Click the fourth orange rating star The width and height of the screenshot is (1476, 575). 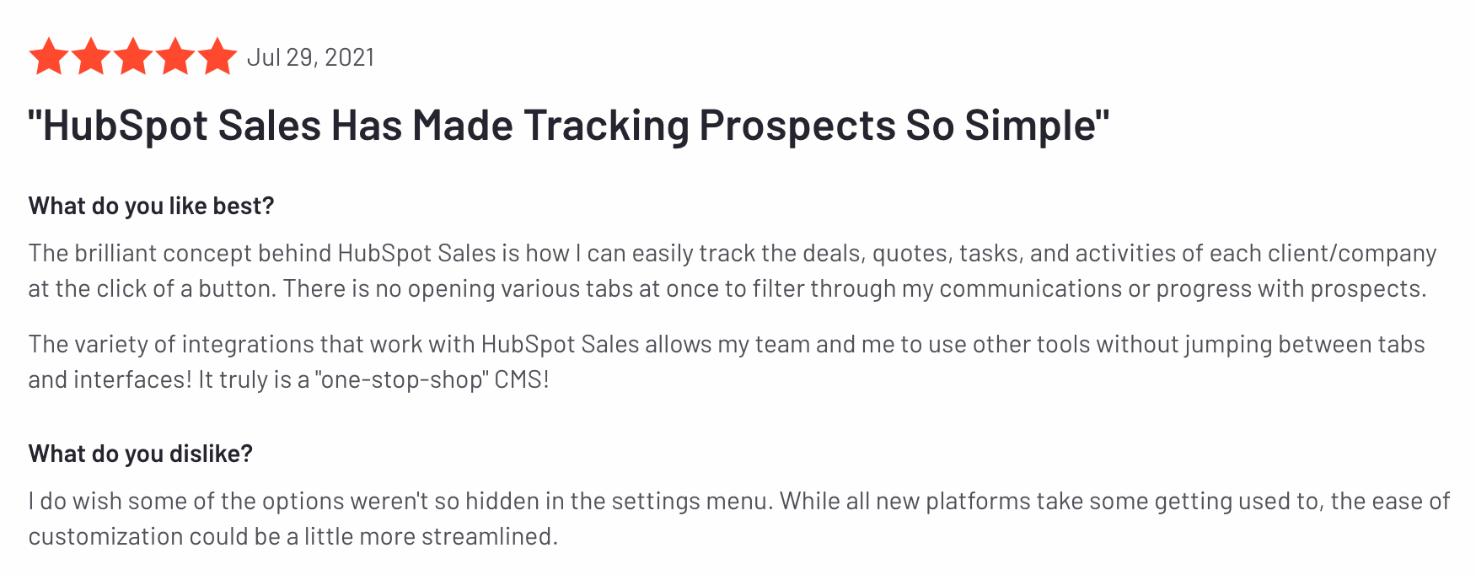pos(175,56)
